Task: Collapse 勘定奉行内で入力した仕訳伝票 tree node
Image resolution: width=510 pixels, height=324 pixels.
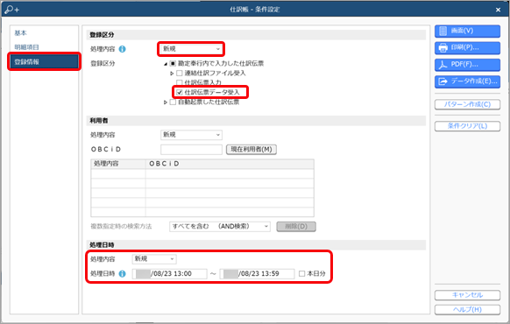Action: pyautogui.click(x=166, y=64)
